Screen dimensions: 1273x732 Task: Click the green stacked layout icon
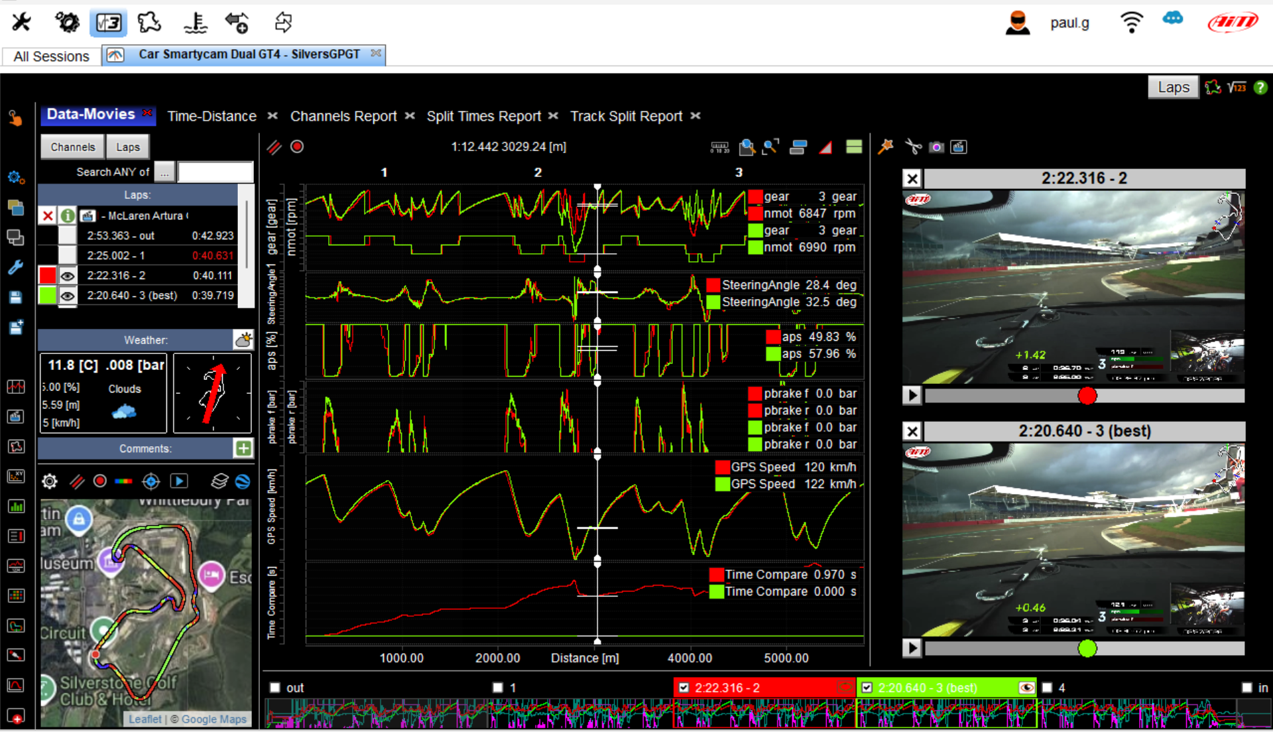pos(854,147)
